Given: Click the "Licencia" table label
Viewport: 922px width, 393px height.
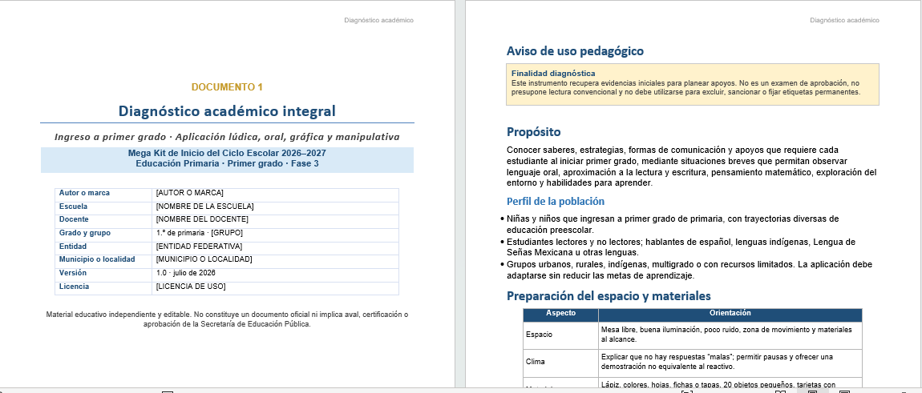Looking at the screenshot, I should pos(74,286).
